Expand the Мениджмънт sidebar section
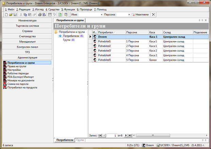The height and width of the screenshot is (149, 211). pos(27,42)
